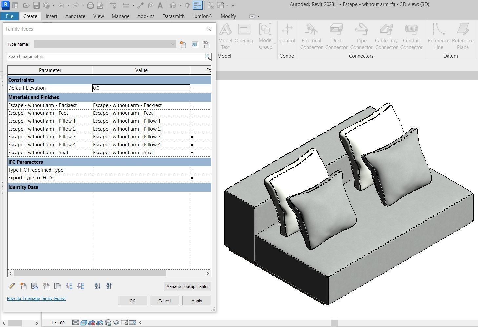
Task: Switch to the Annotate ribbon tab
Action: point(75,16)
